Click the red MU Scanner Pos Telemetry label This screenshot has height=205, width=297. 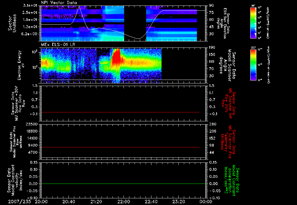(x=228, y=142)
